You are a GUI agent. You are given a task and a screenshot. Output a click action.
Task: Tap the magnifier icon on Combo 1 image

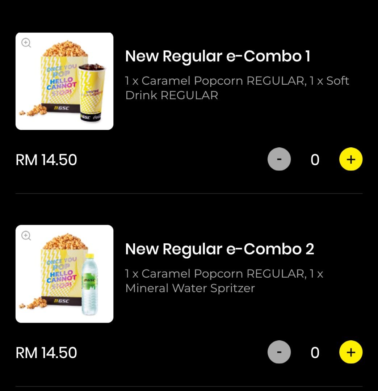pyautogui.click(x=26, y=43)
